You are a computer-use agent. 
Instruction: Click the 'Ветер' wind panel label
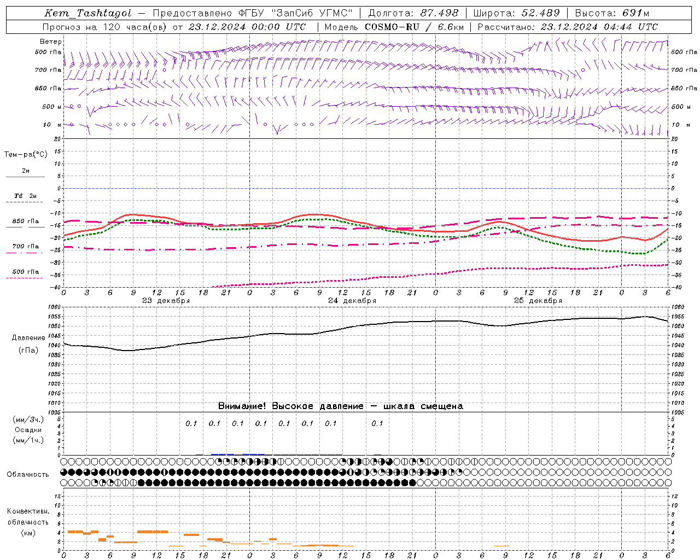[x=51, y=42]
